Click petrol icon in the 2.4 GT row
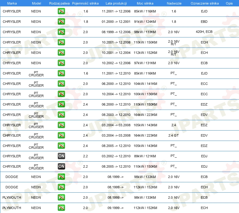Viewport: 239px width, 213px height. (61, 135)
